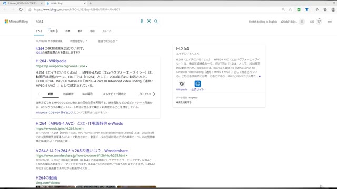Close the h264 - Bing tab
This screenshot has width=337, height=189.
click(x=85, y=4)
